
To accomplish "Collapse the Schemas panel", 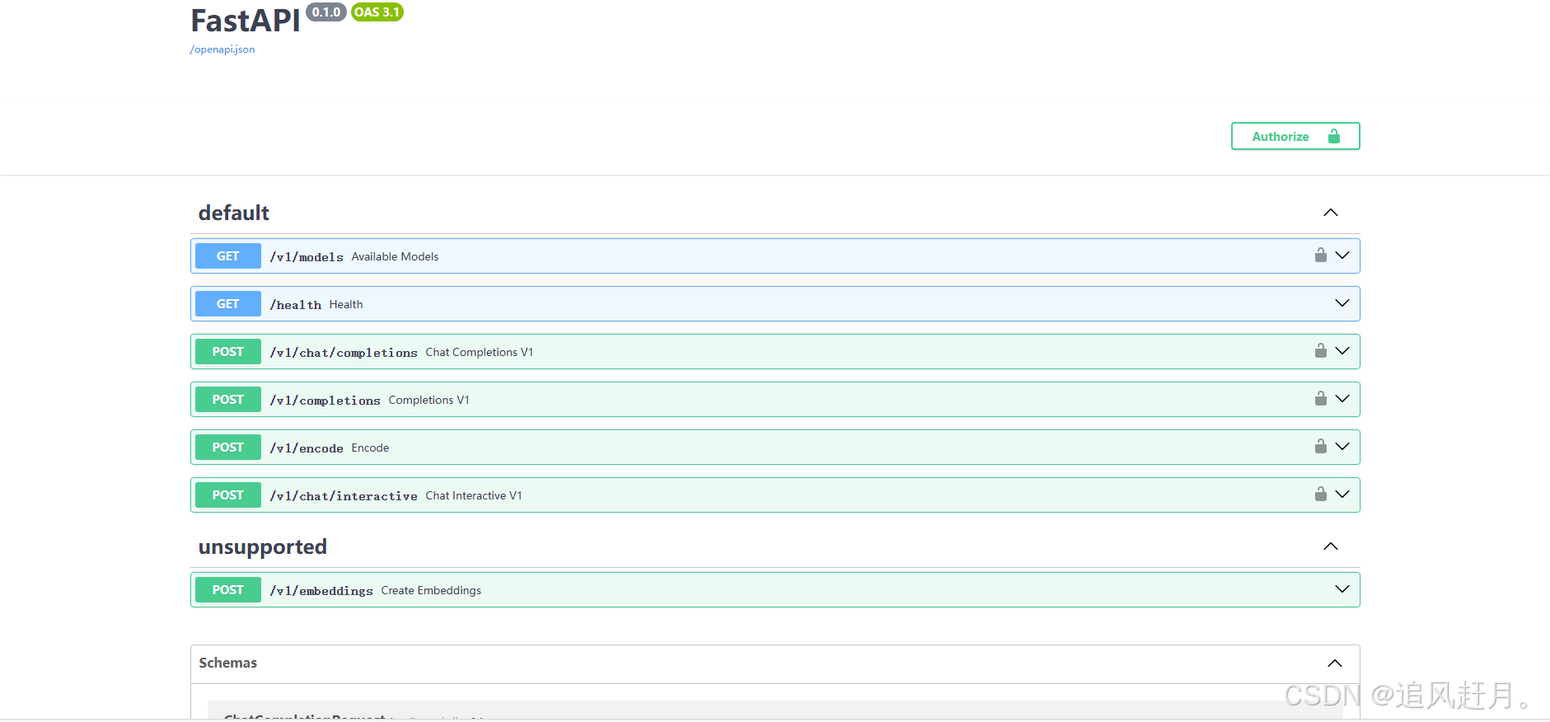I will pyautogui.click(x=1335, y=663).
